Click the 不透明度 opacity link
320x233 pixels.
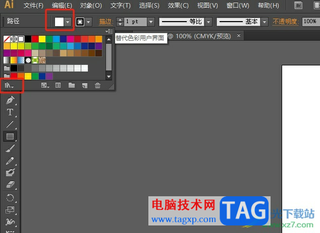point(286,22)
